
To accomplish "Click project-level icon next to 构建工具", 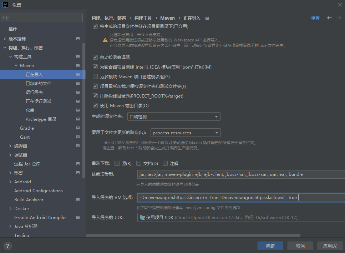I will coord(78,56).
